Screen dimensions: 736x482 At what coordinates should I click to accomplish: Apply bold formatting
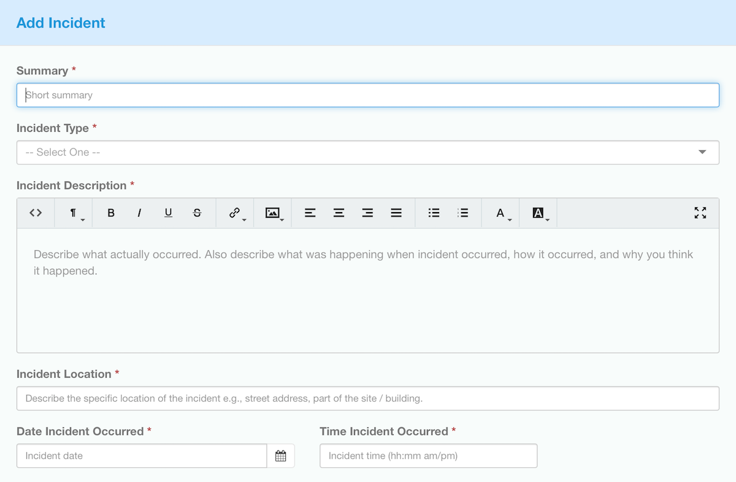pos(111,213)
